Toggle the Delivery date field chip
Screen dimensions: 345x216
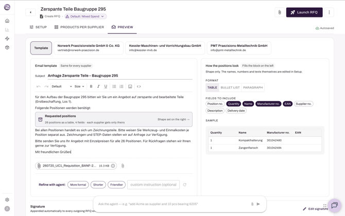[236, 111]
